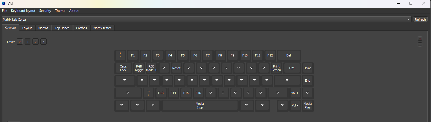Select the F8 key

220,55
